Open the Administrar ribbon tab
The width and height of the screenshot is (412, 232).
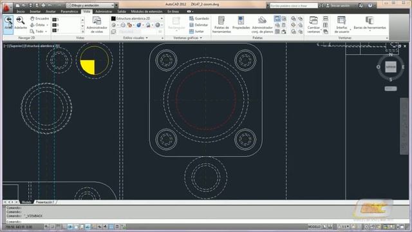click(x=104, y=12)
